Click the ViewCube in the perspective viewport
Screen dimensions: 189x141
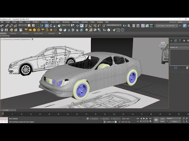coord(163,44)
